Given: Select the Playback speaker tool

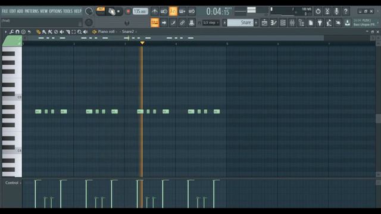Looking at the screenshot, I should pyautogui.click(x=85, y=32).
